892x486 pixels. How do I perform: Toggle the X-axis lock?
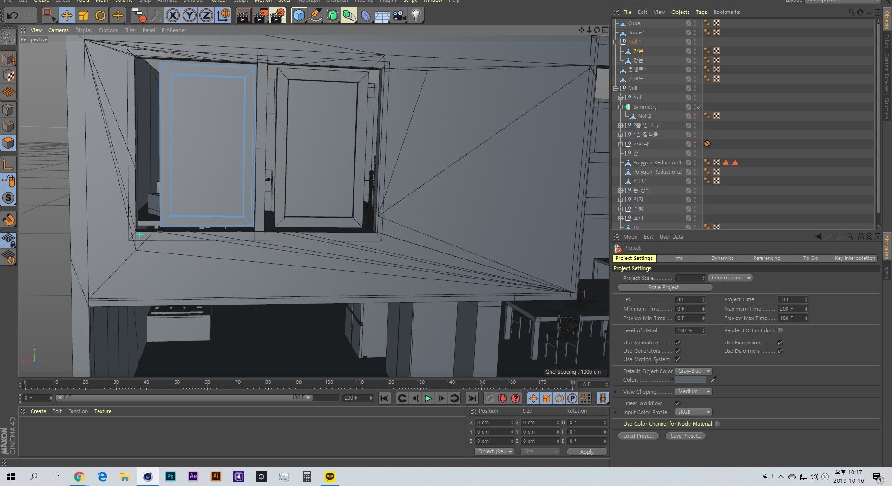tap(173, 15)
